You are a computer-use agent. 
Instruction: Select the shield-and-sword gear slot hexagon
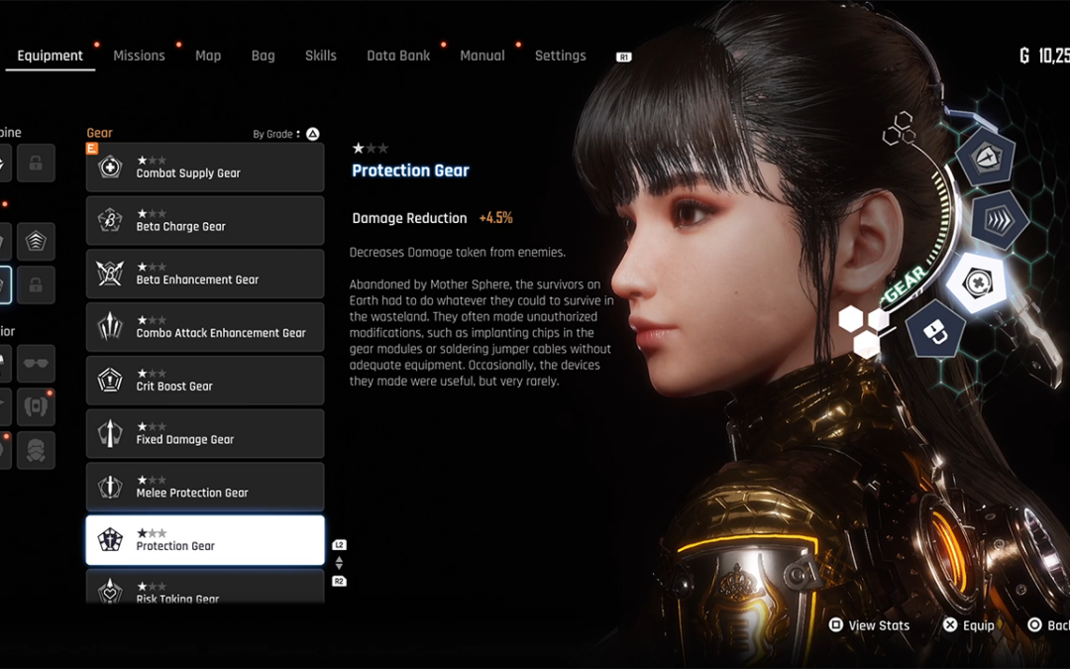983,158
